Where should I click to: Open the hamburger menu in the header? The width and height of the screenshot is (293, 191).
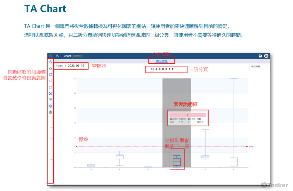(50, 56)
